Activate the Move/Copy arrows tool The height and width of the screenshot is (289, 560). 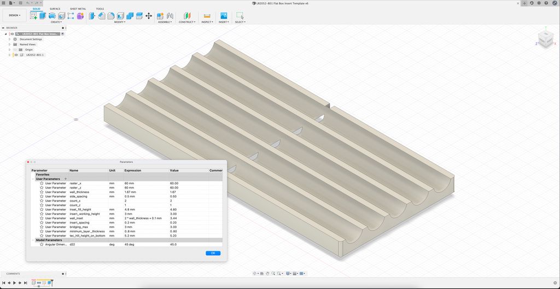coord(149,16)
